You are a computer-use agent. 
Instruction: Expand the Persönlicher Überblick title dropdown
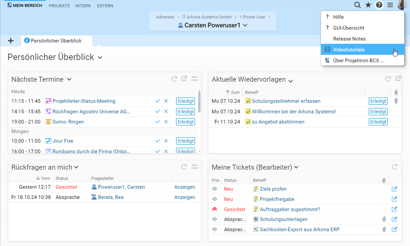[100, 58]
